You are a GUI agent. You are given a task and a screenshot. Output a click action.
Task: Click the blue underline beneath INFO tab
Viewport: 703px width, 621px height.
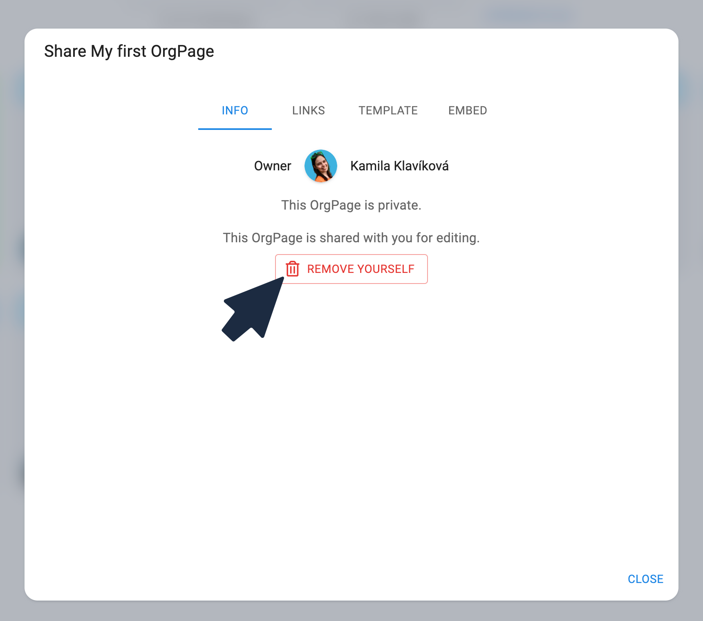pyautogui.click(x=235, y=129)
